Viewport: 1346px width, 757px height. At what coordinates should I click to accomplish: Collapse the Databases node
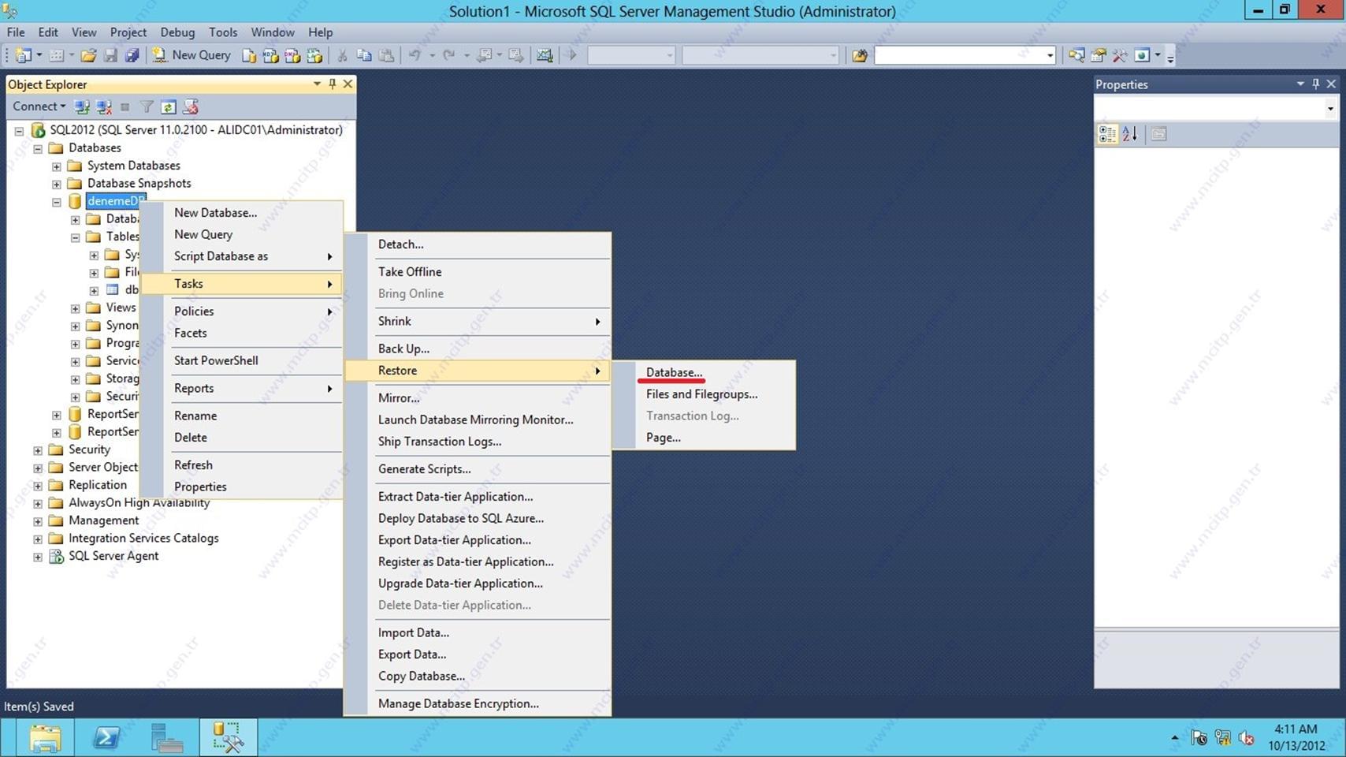pyautogui.click(x=37, y=148)
